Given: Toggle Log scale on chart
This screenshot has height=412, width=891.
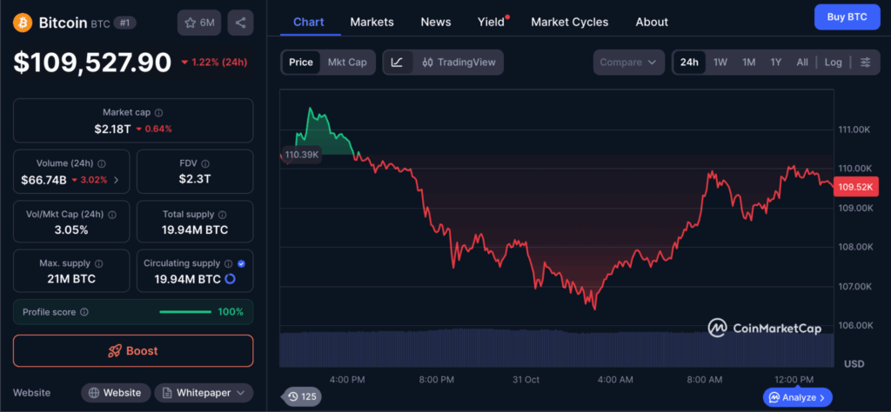Looking at the screenshot, I should click(833, 63).
